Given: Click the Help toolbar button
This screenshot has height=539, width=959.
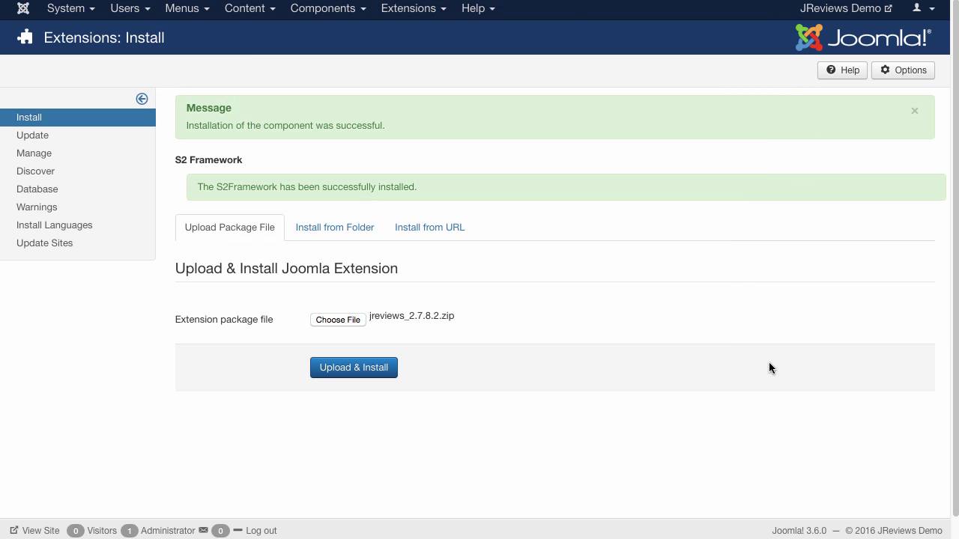Looking at the screenshot, I should point(842,70).
